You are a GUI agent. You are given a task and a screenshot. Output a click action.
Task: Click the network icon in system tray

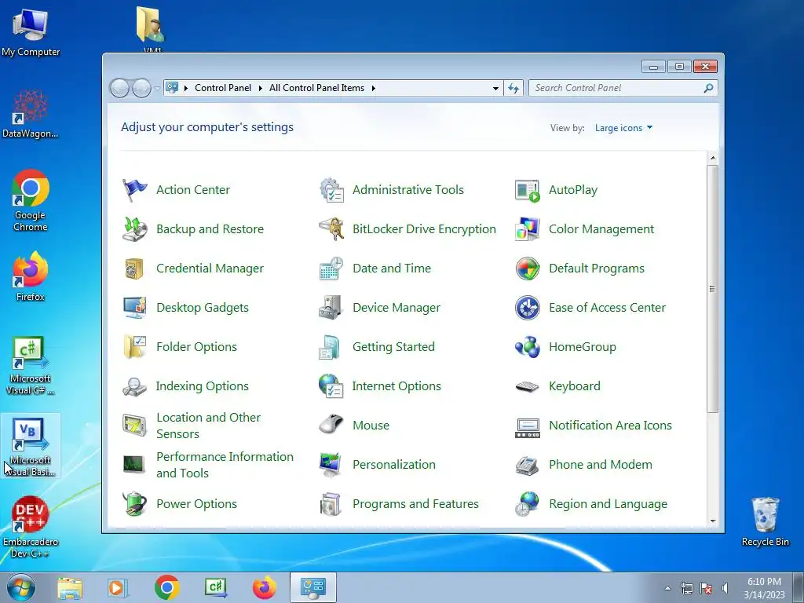pos(686,588)
